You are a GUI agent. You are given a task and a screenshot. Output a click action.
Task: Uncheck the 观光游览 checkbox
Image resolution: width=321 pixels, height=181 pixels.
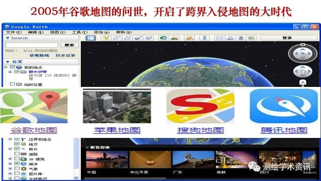17,72
